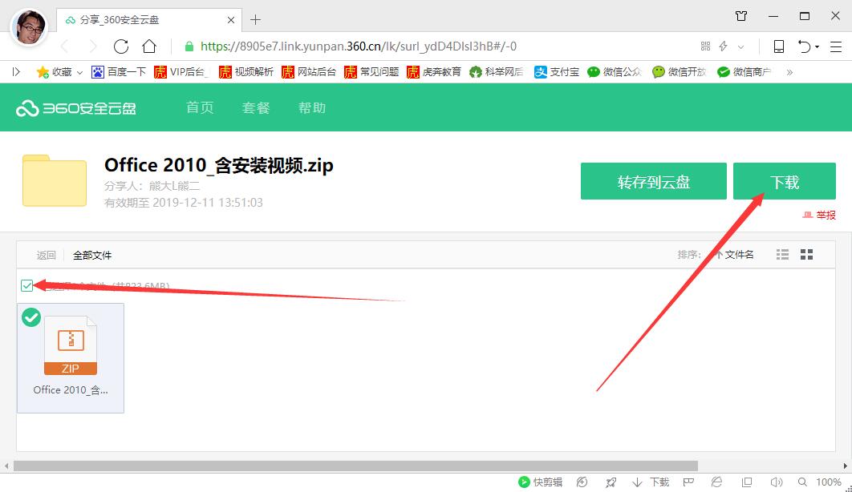Click the horizontal scrollbar thumb
The height and width of the screenshot is (492, 852).
pyautogui.click(x=355, y=466)
